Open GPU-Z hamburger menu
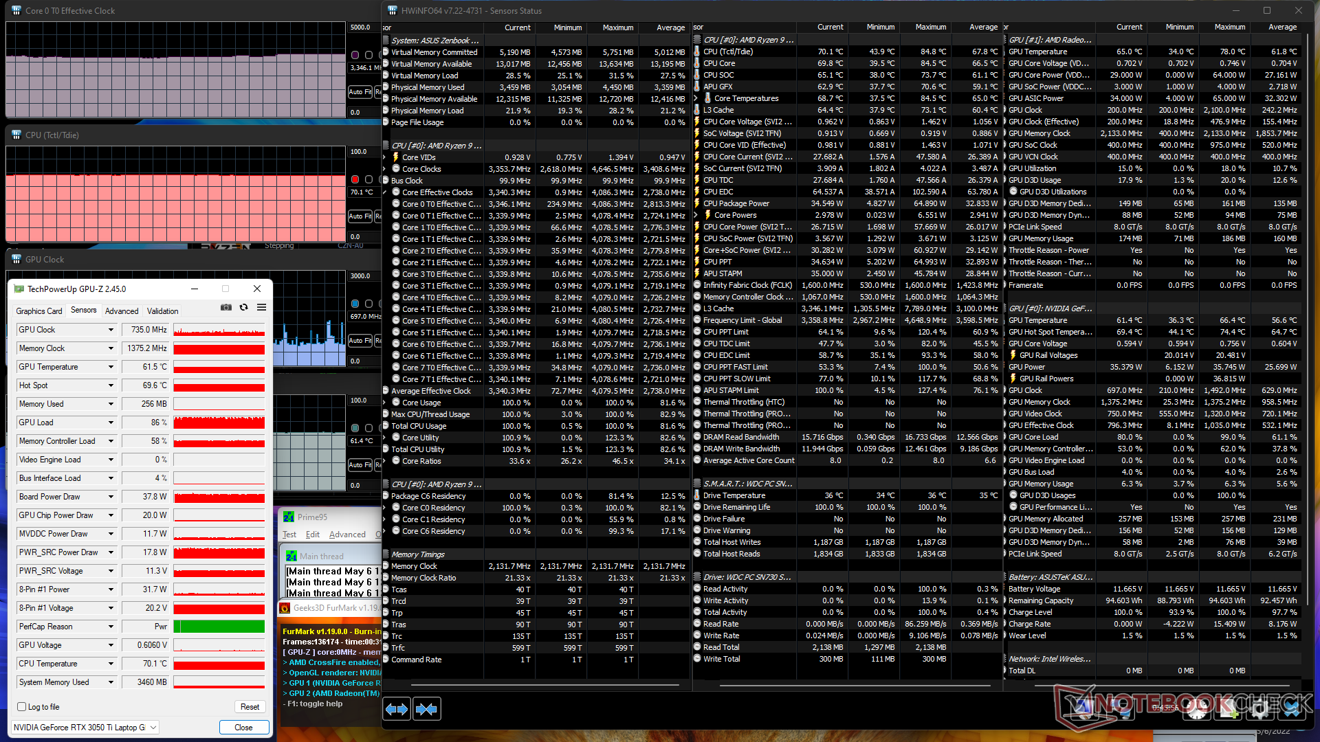The width and height of the screenshot is (1320, 742). [261, 308]
